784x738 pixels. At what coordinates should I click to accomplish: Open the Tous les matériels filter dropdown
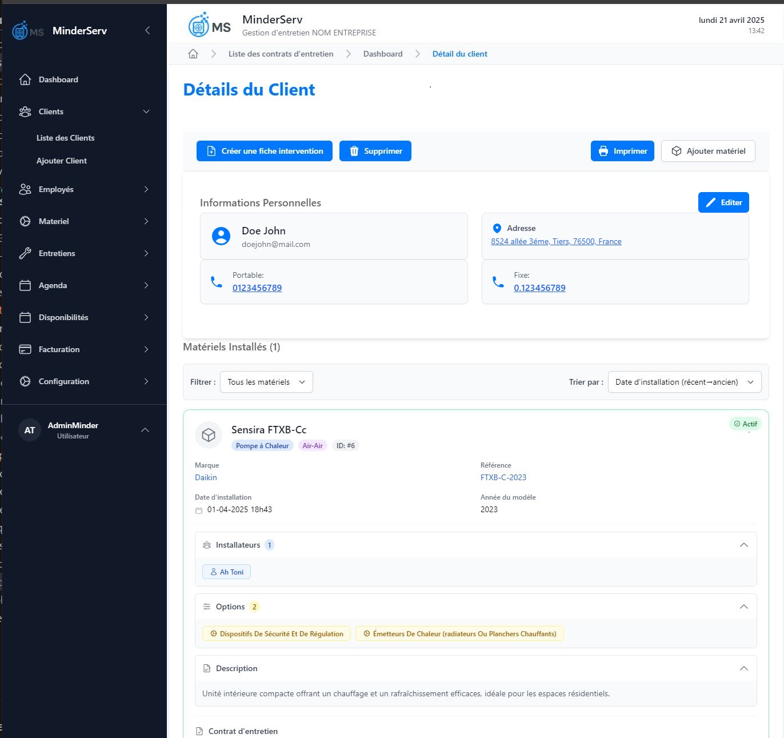pos(266,382)
